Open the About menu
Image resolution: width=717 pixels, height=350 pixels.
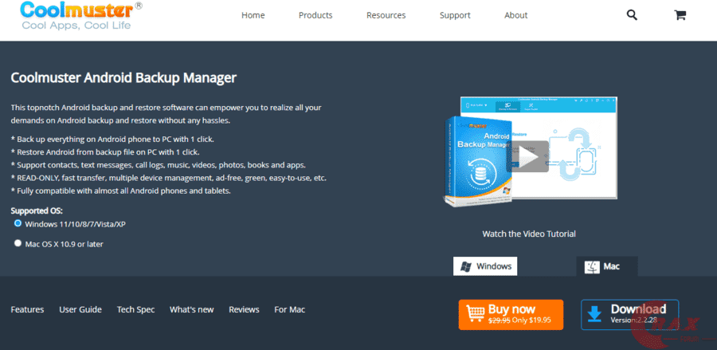click(x=515, y=15)
